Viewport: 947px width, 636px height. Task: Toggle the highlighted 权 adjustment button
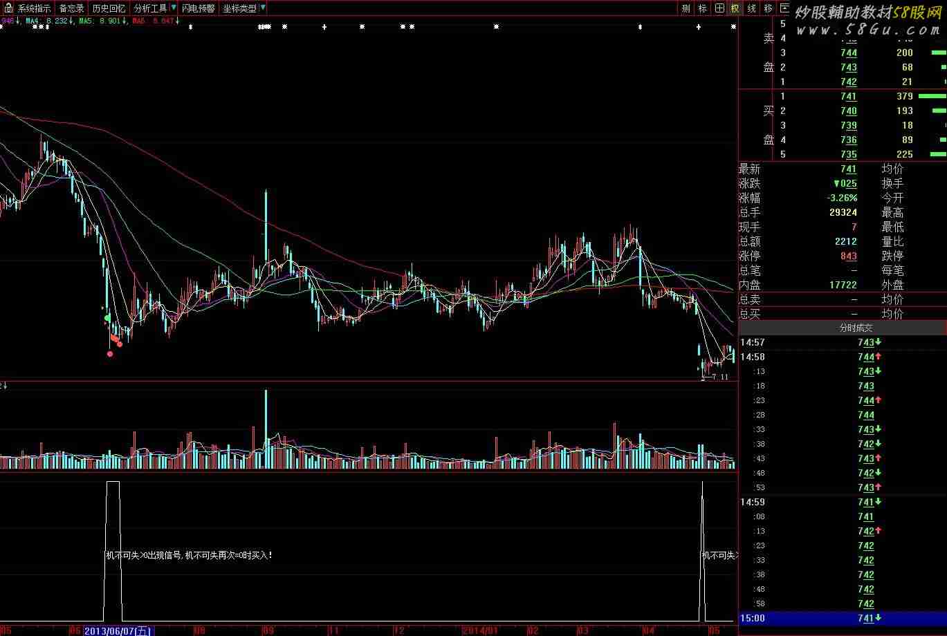click(735, 9)
